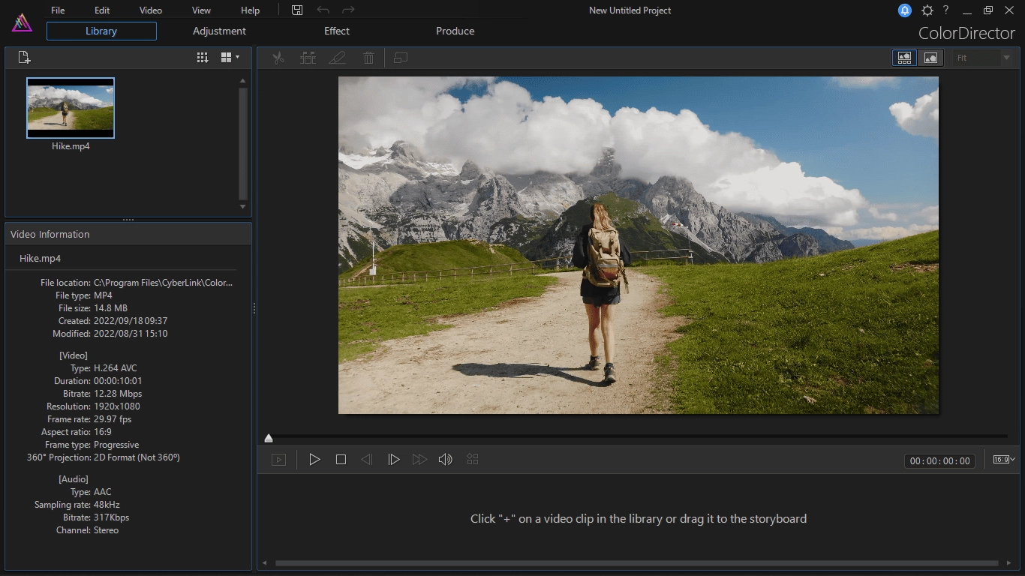Toggle preview view with storyboard strip
1025x576 pixels.
pos(904,58)
